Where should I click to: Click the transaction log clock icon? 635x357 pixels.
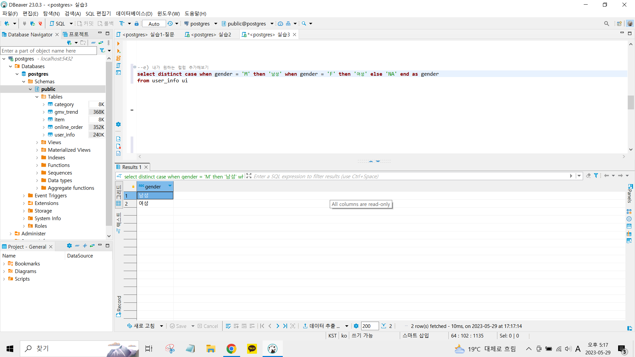point(170,23)
